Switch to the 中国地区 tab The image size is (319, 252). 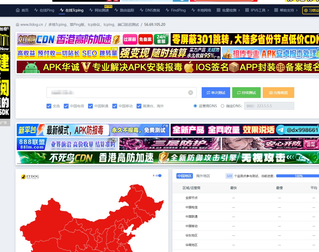pos(185,176)
